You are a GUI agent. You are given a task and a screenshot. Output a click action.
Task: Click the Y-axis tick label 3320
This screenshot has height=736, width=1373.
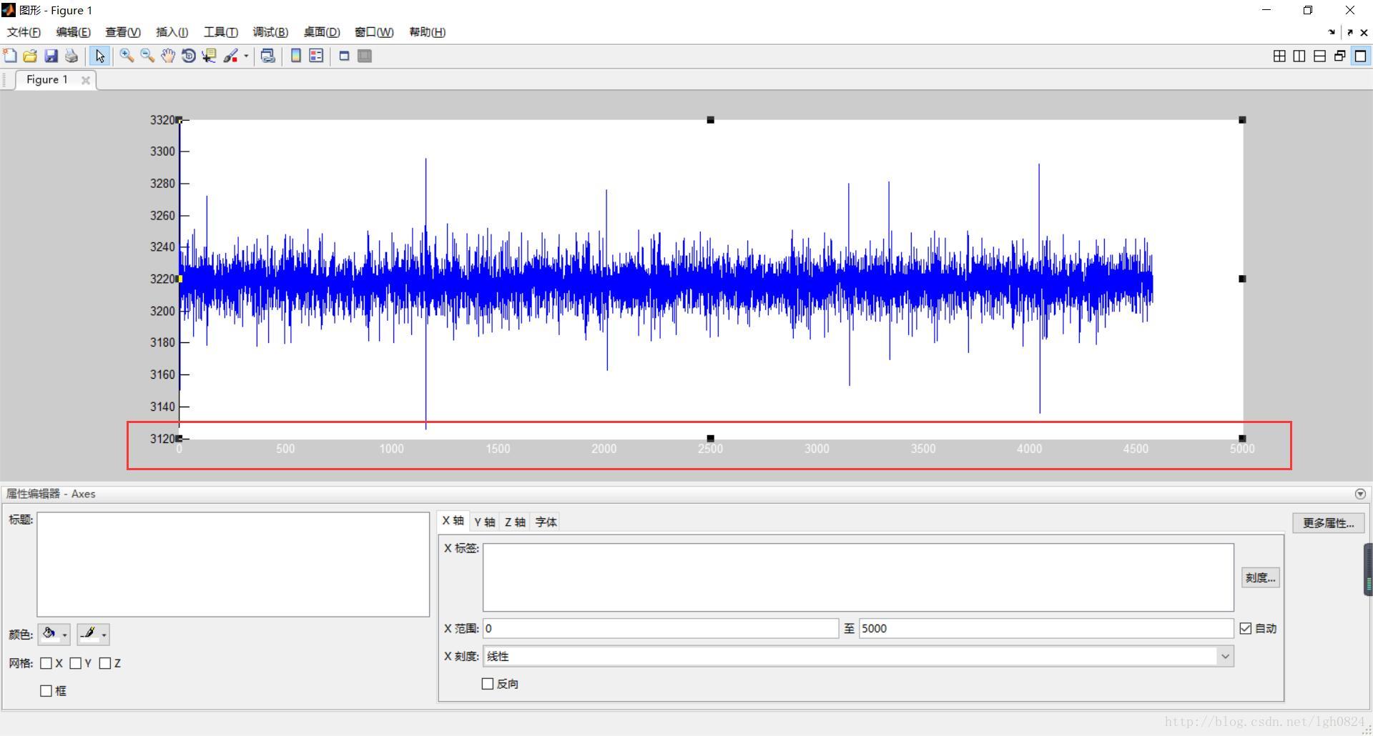[x=162, y=120]
